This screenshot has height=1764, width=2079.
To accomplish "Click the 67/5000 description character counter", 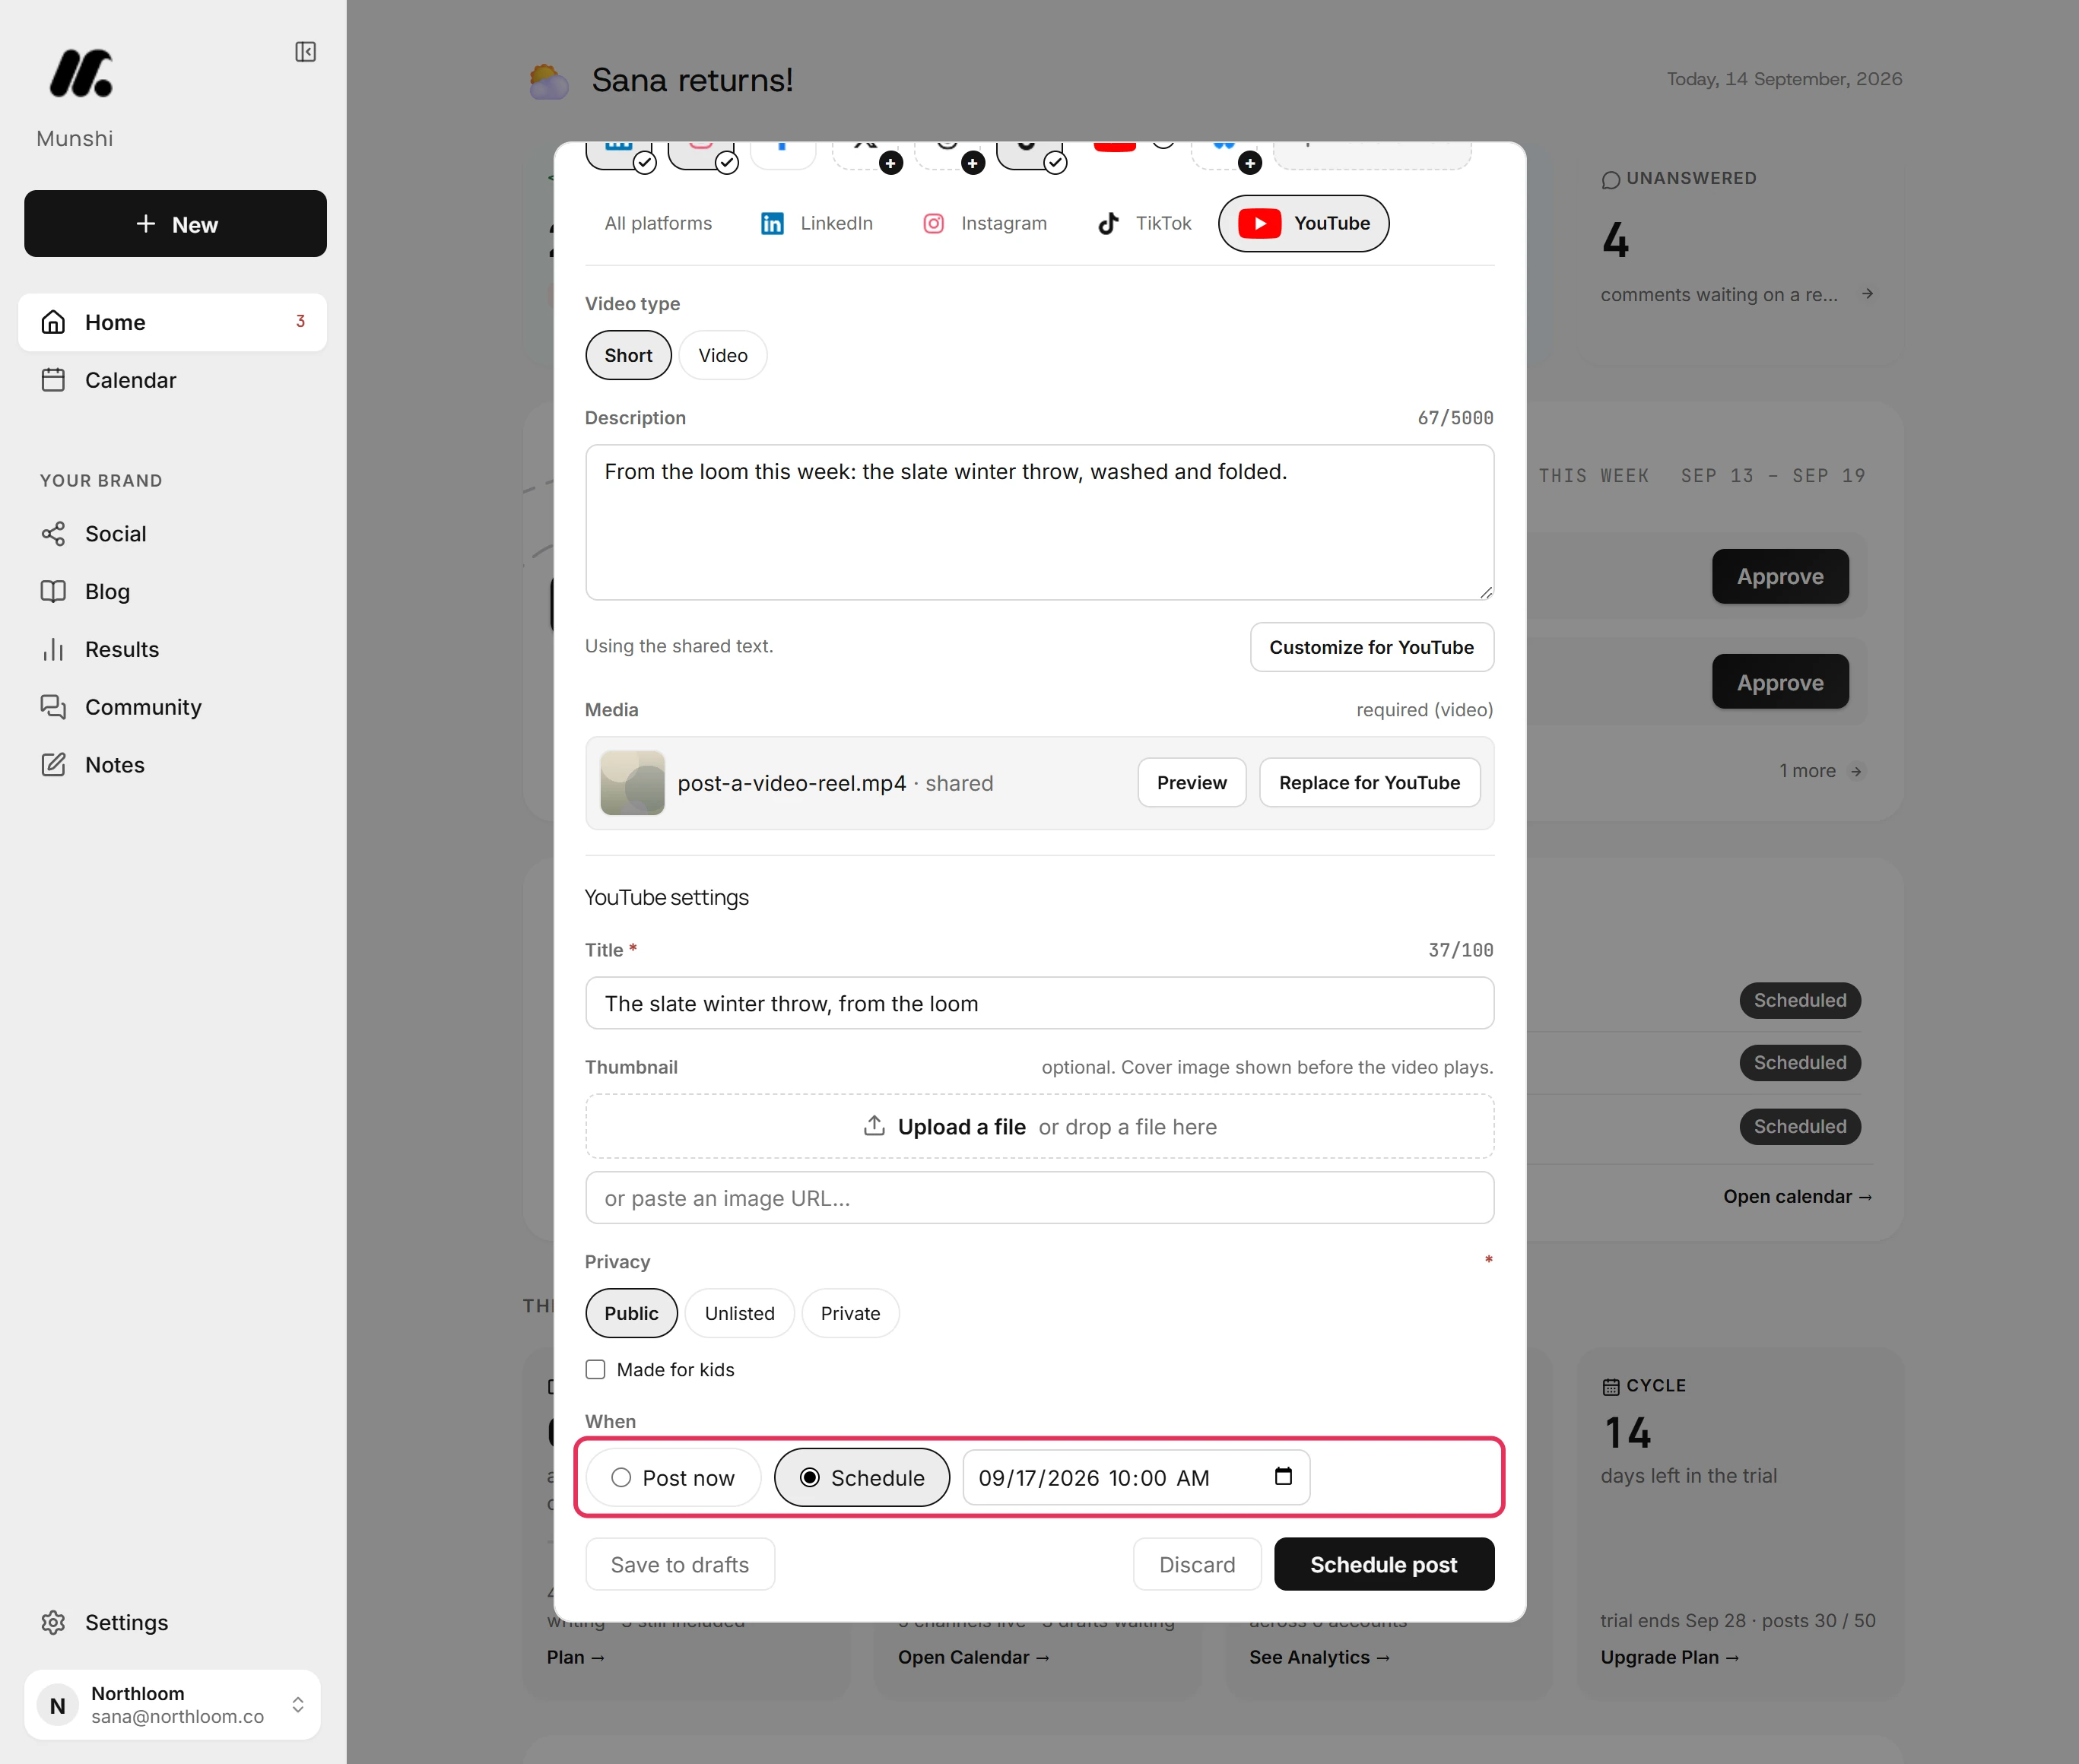I will click(x=1455, y=418).
